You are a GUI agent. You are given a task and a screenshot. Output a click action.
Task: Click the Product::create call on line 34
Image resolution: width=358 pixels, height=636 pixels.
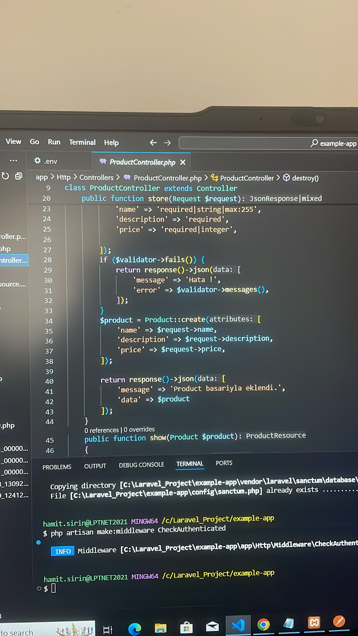pos(175,320)
